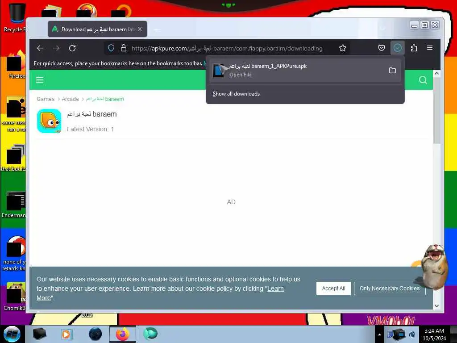Select the ChomikB desktop icon

tap(15, 296)
